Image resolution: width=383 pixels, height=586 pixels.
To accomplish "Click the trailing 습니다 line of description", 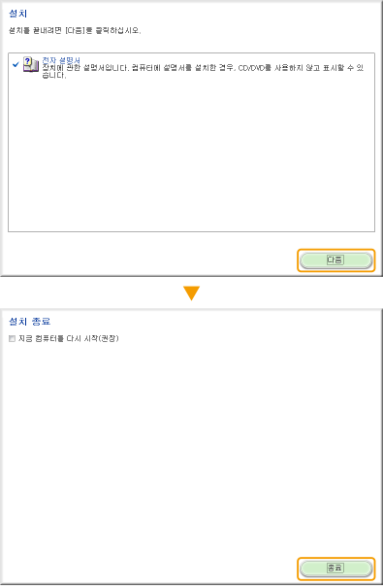I will tap(54, 76).
